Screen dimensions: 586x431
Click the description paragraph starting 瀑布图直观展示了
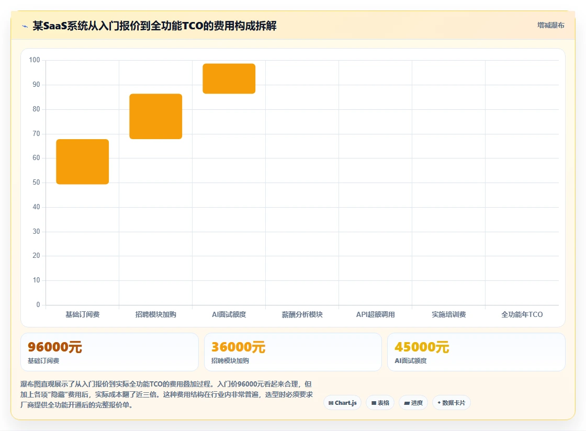167,394
